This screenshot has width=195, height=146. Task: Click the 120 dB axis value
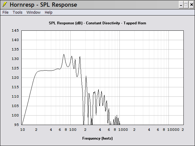(15, 78)
